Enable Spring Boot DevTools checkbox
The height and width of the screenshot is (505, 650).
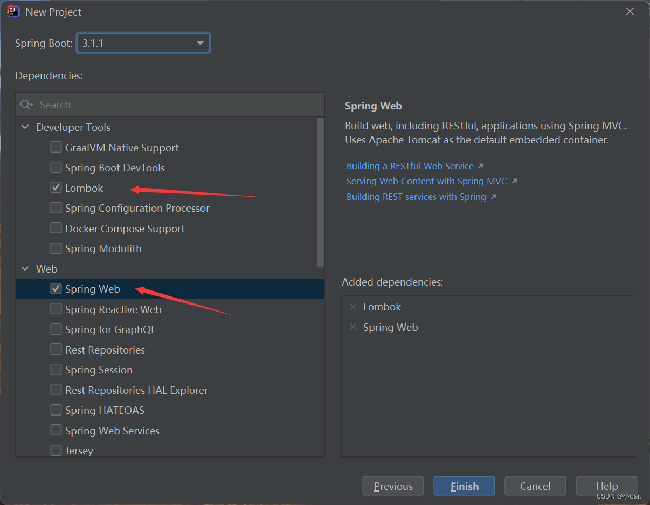pos(56,168)
